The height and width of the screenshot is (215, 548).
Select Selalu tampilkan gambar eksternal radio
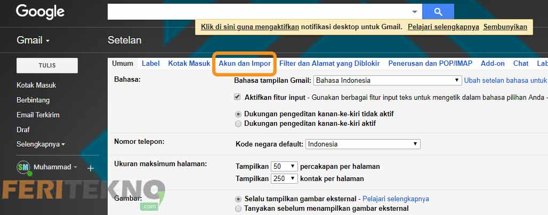238,199
